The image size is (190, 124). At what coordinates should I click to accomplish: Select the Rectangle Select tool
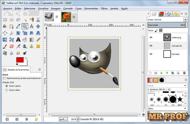click(5, 20)
